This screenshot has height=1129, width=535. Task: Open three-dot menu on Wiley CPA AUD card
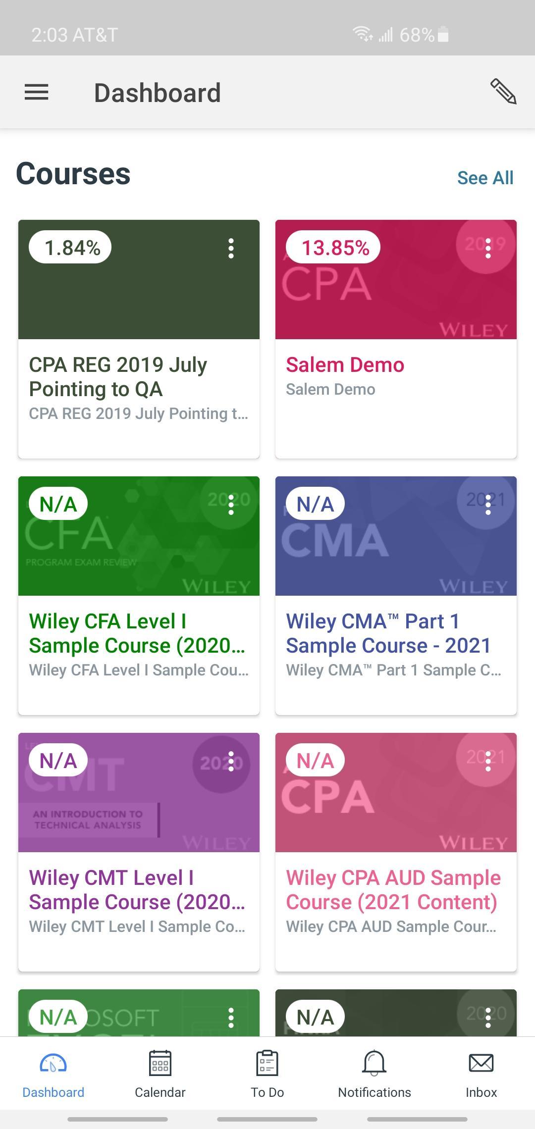pos(488,761)
